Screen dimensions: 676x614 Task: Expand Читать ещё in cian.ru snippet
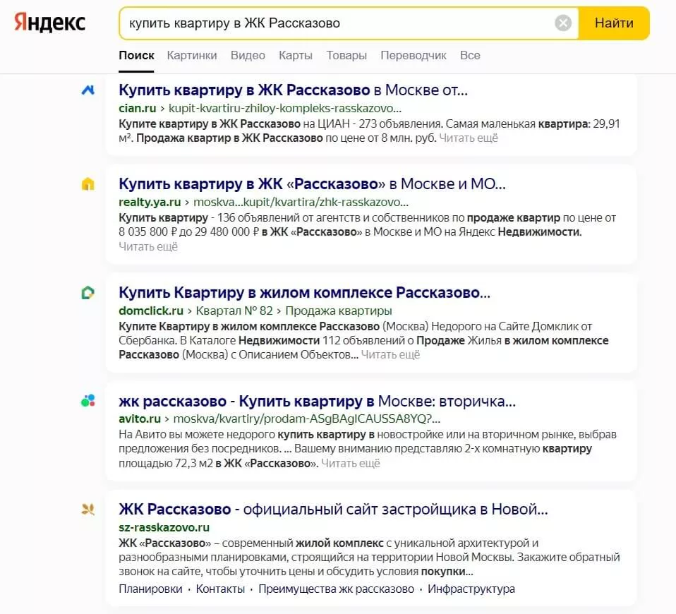point(469,138)
